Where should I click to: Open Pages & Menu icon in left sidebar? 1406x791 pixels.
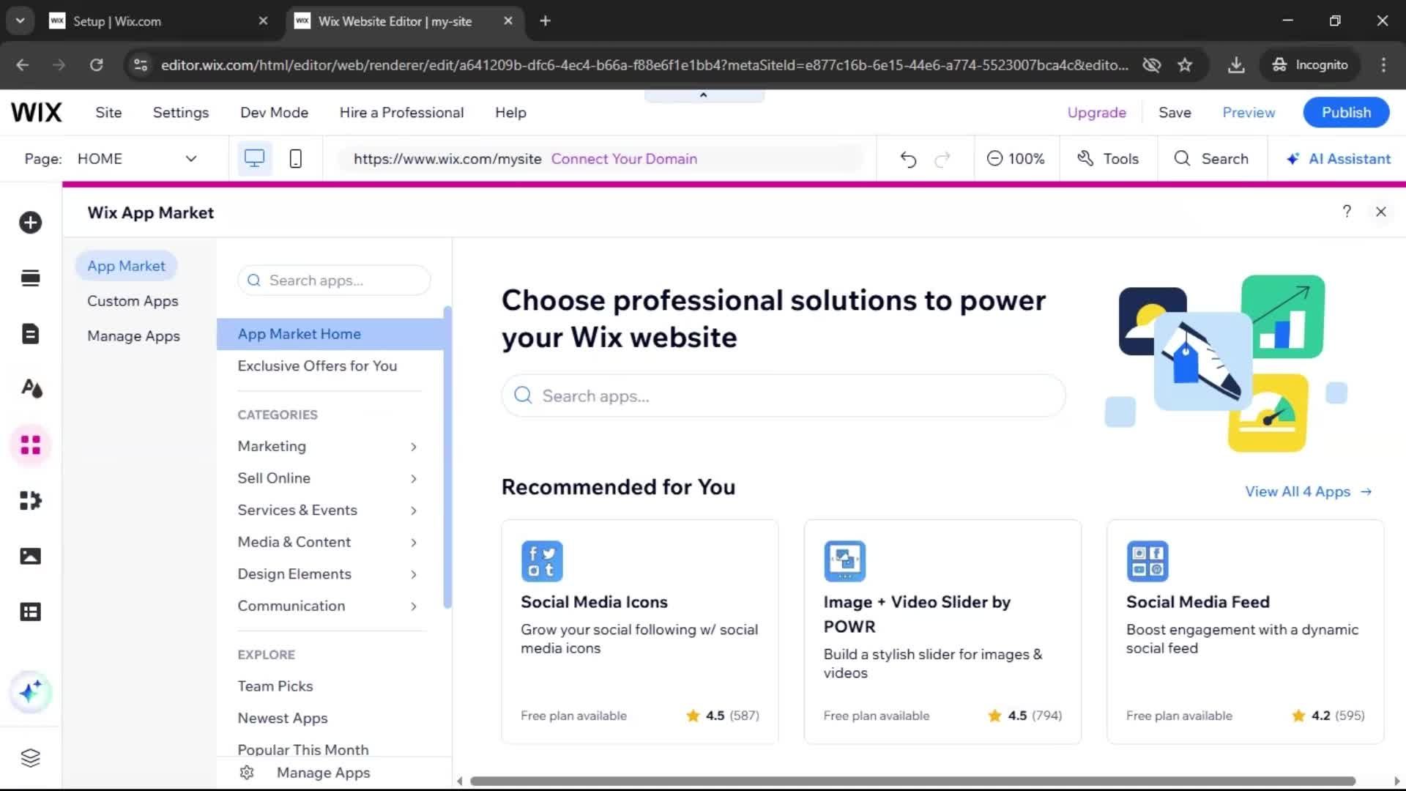30,334
